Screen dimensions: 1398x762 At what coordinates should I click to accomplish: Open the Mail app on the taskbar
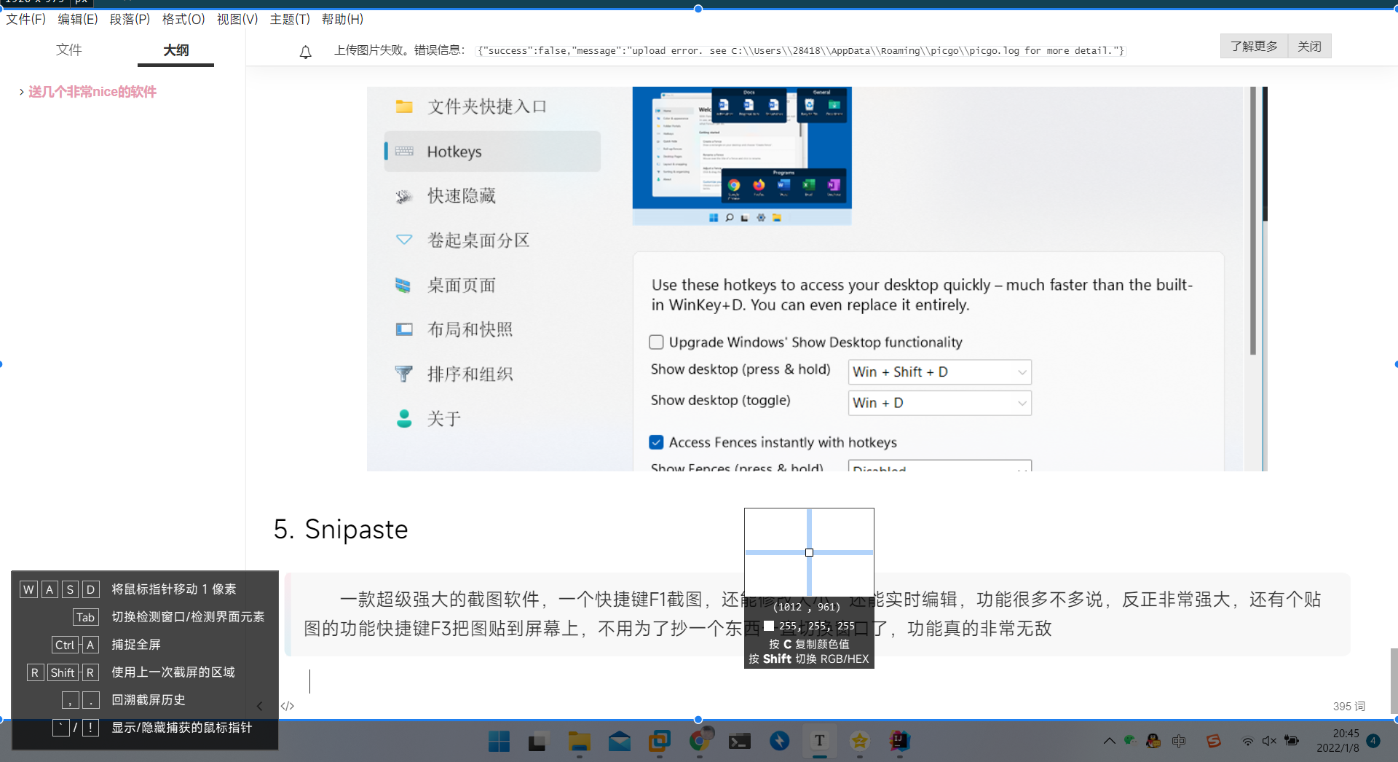[620, 742]
